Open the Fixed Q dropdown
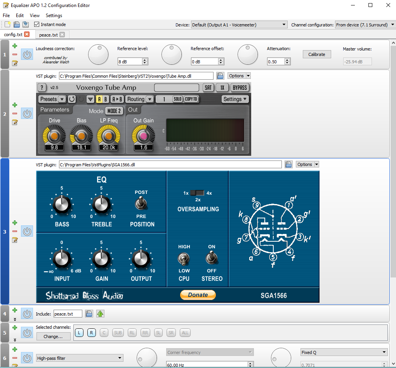The width and height of the screenshot is (396, 368). 344,352
